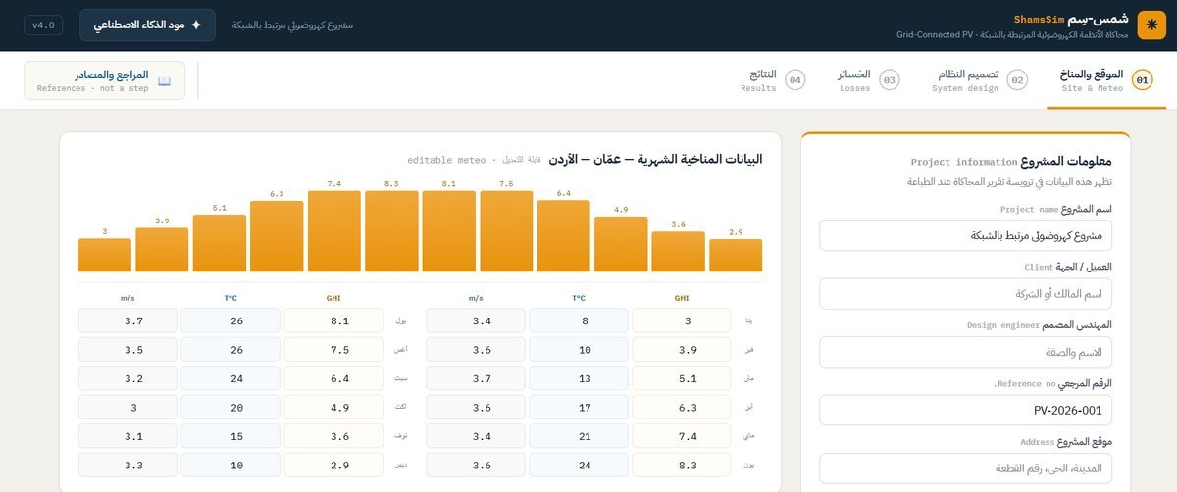Edit March temperature cell 13
This screenshot has height=492, width=1177.
[x=578, y=378]
